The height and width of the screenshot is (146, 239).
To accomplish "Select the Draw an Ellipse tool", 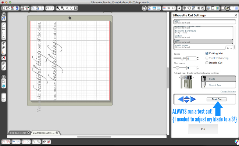I will coord(4,37).
